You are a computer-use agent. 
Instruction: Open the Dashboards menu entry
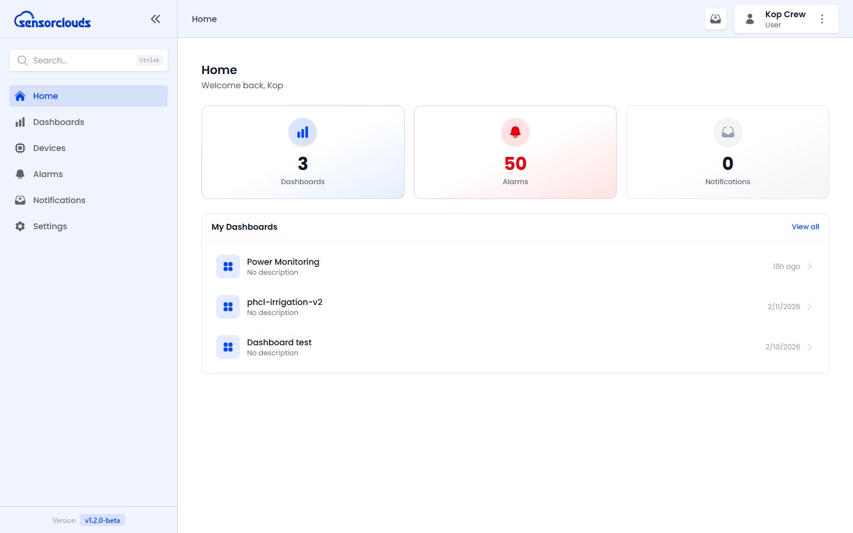[x=59, y=122]
